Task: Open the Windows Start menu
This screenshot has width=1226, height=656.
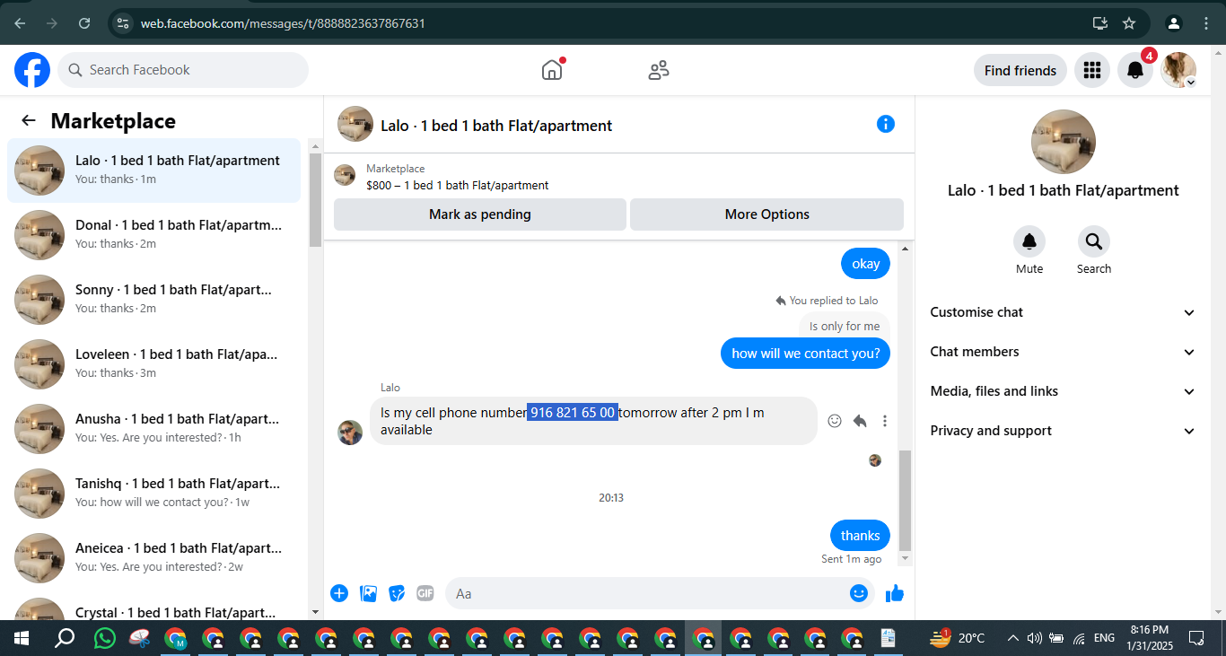Action: [x=22, y=638]
